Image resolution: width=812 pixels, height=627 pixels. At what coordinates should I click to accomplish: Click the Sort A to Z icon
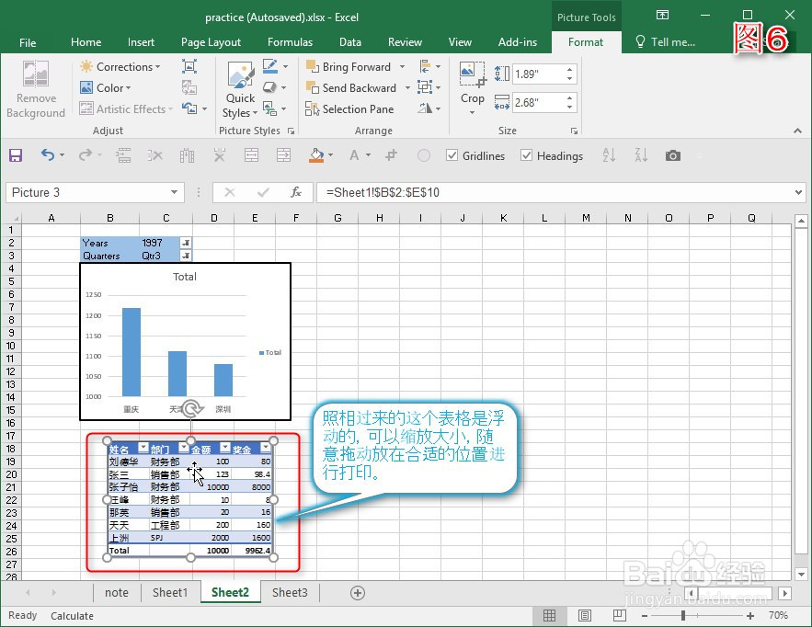(609, 155)
